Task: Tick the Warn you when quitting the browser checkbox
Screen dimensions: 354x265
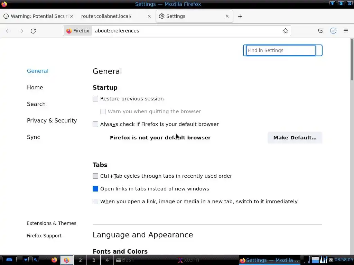Action: (x=103, y=111)
